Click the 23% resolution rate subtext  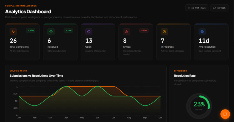coord(57,51)
